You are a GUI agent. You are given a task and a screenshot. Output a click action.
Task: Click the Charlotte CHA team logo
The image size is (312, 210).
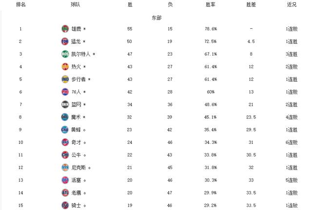(65, 130)
